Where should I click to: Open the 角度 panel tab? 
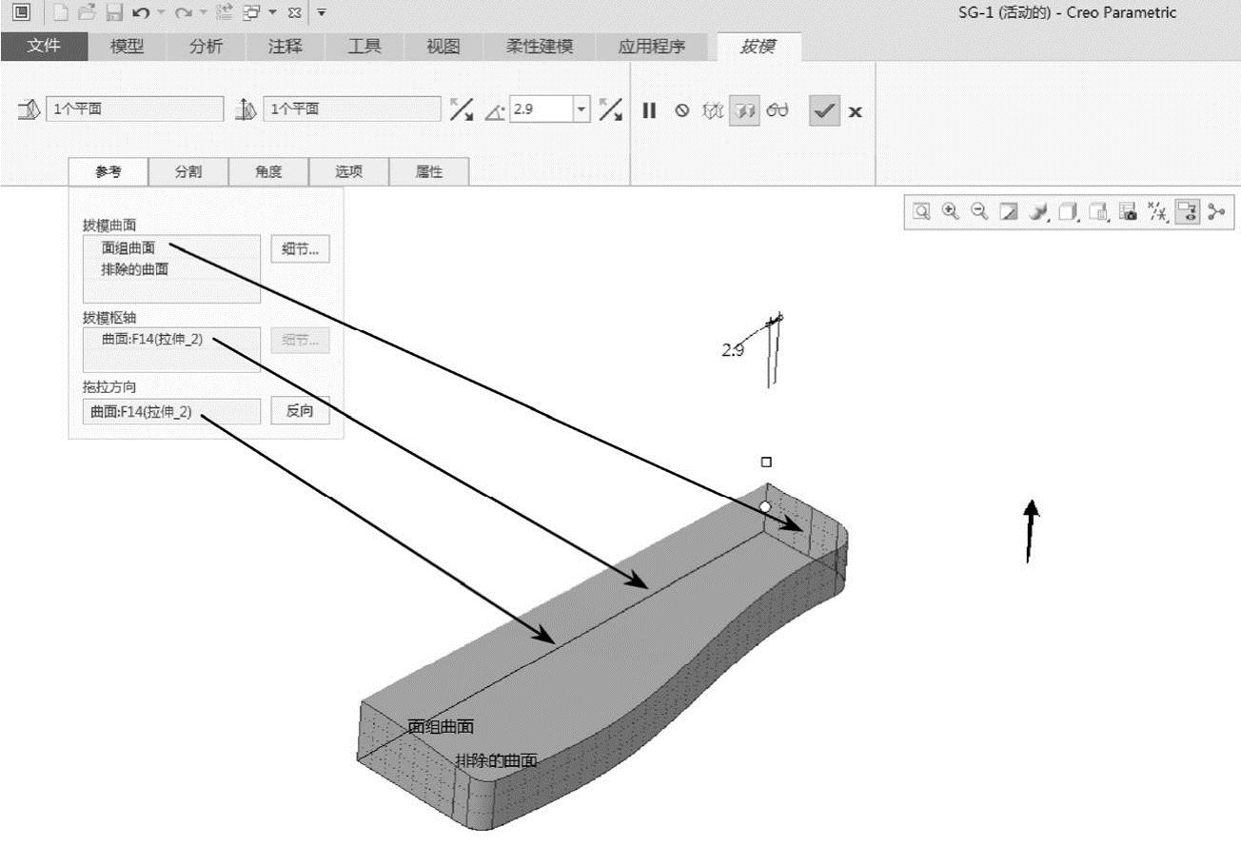268,171
